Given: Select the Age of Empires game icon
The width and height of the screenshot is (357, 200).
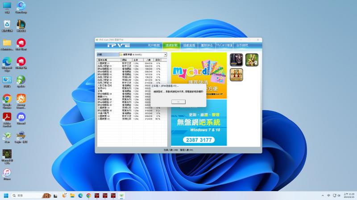Looking at the screenshot, I should [x=237, y=74].
